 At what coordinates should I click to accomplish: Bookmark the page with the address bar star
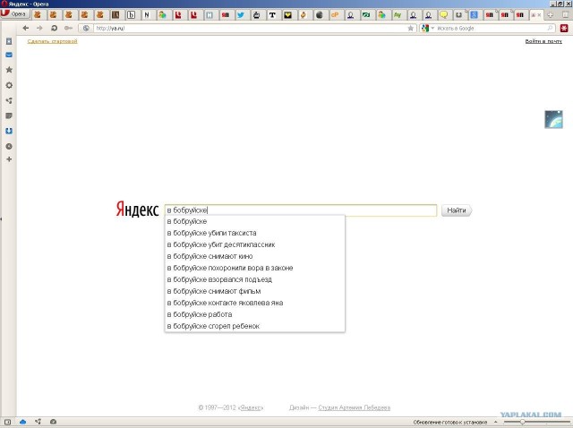(410, 28)
